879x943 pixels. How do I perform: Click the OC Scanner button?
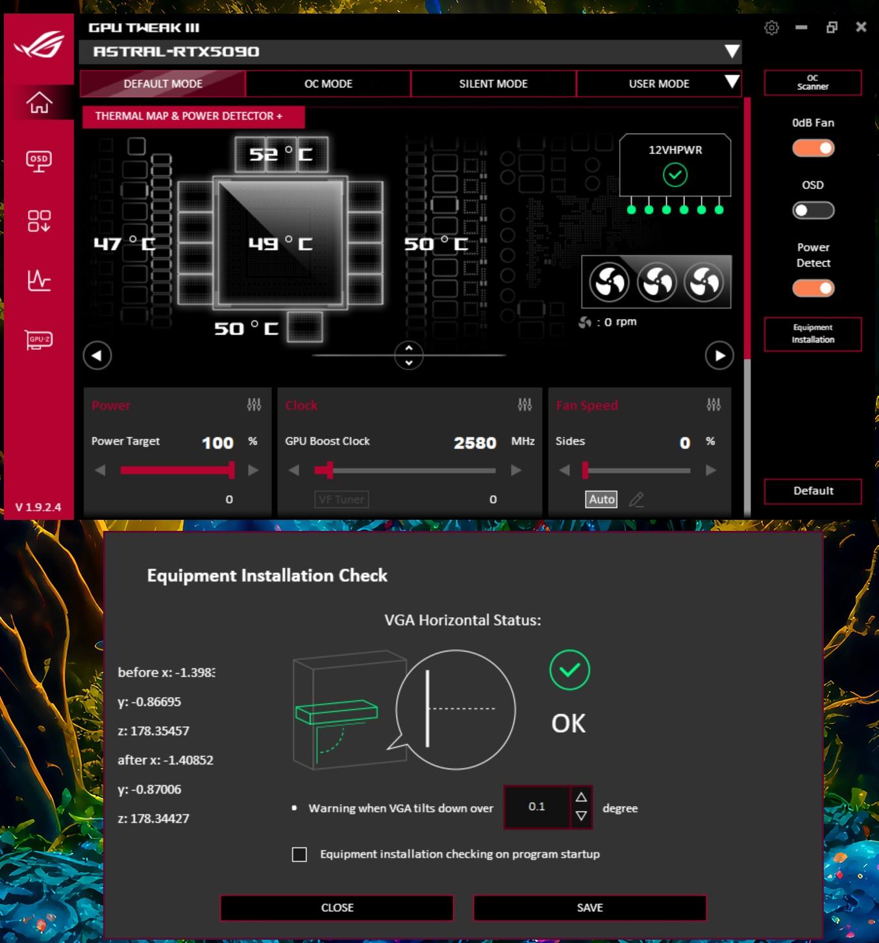pos(813,82)
